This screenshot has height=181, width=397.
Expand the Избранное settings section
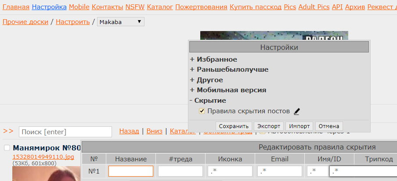coord(214,59)
